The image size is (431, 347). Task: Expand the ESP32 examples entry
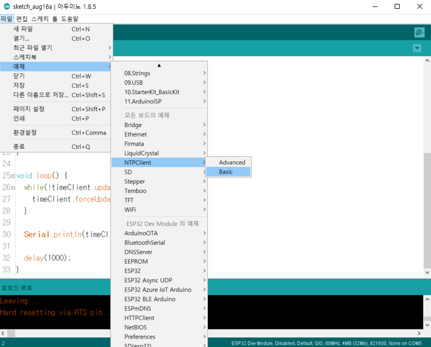click(159, 271)
